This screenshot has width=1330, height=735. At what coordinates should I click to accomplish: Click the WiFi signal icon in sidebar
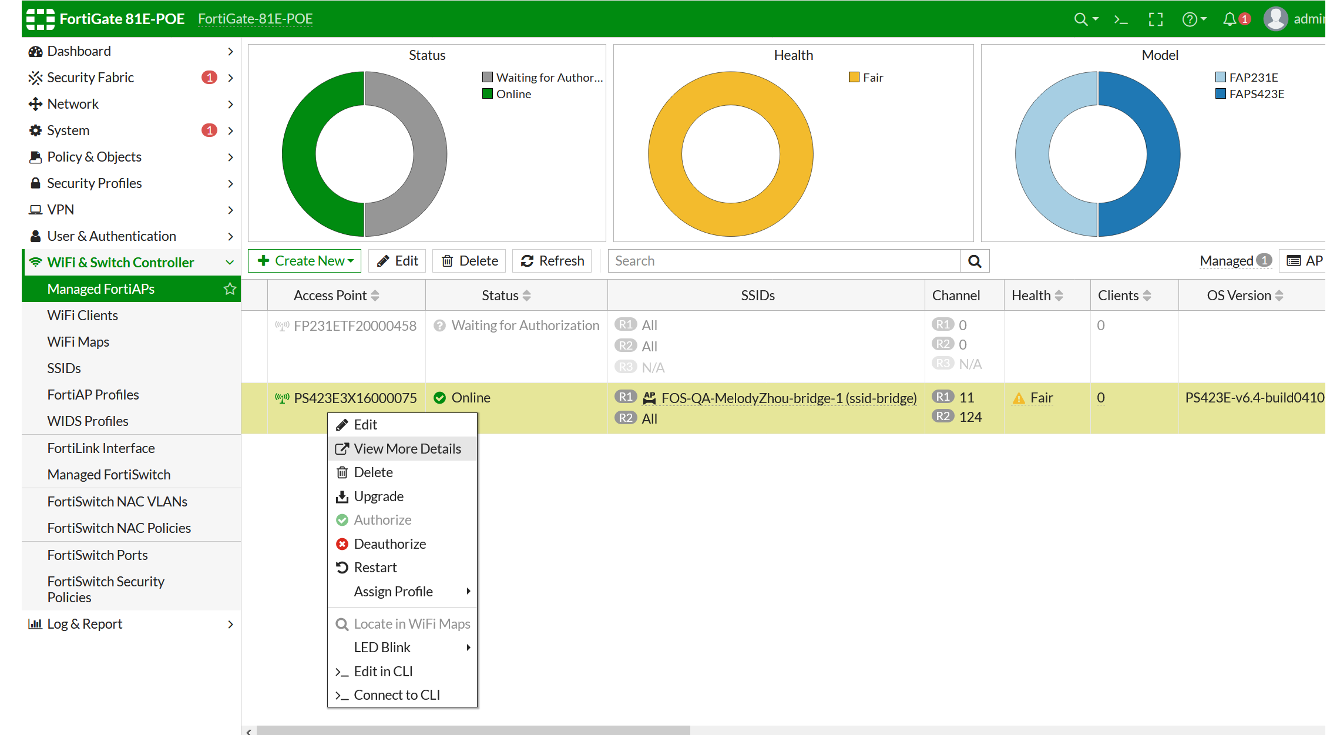(x=35, y=262)
